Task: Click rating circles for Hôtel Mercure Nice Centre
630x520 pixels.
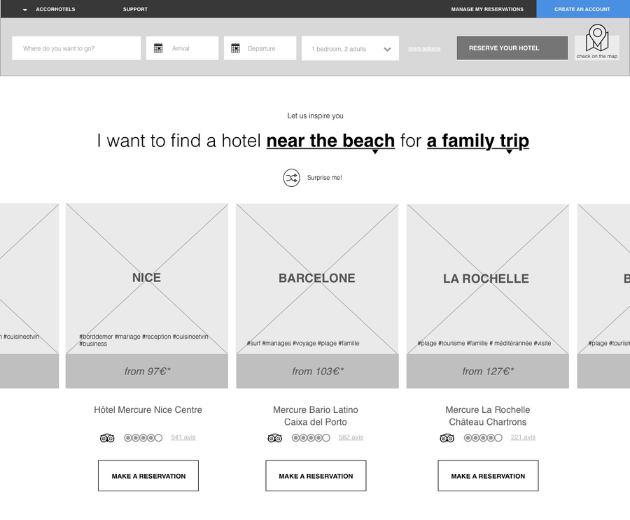Action: [143, 438]
